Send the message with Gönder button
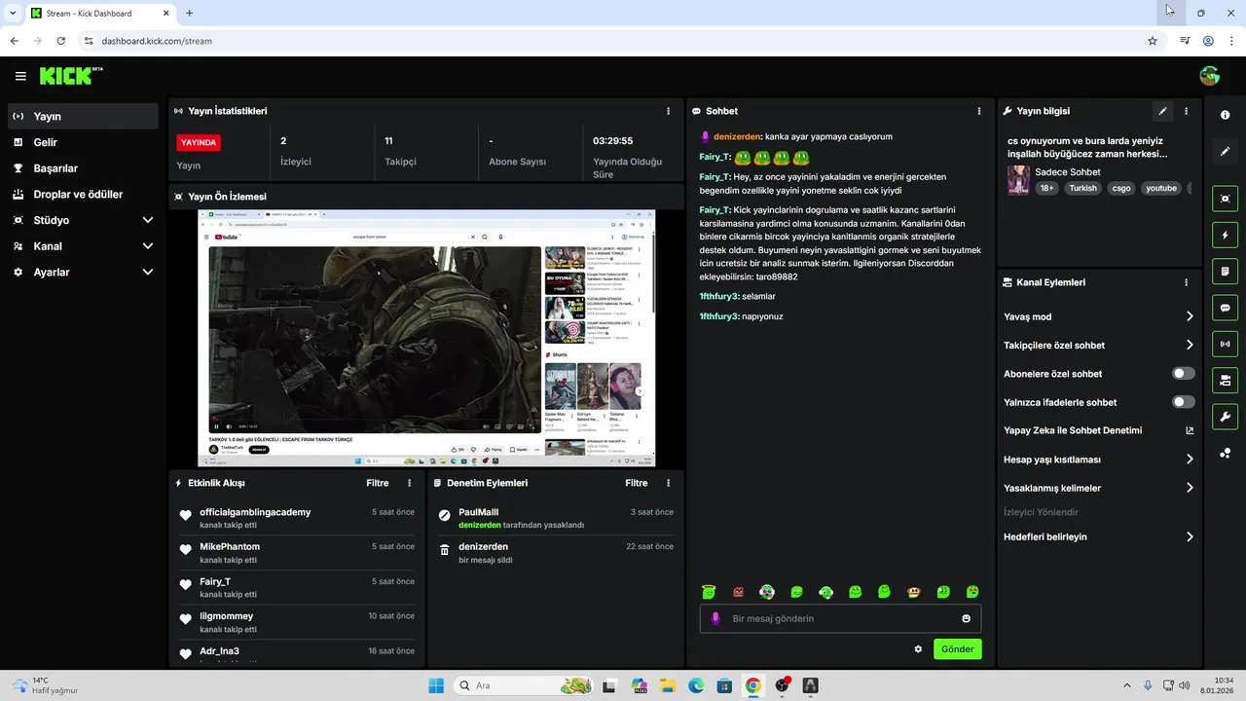The width and height of the screenshot is (1246, 701). [958, 649]
